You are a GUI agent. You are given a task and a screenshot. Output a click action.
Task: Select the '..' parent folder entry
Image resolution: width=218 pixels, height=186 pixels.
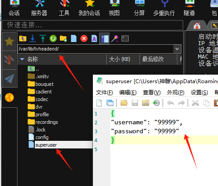[x=34, y=69]
